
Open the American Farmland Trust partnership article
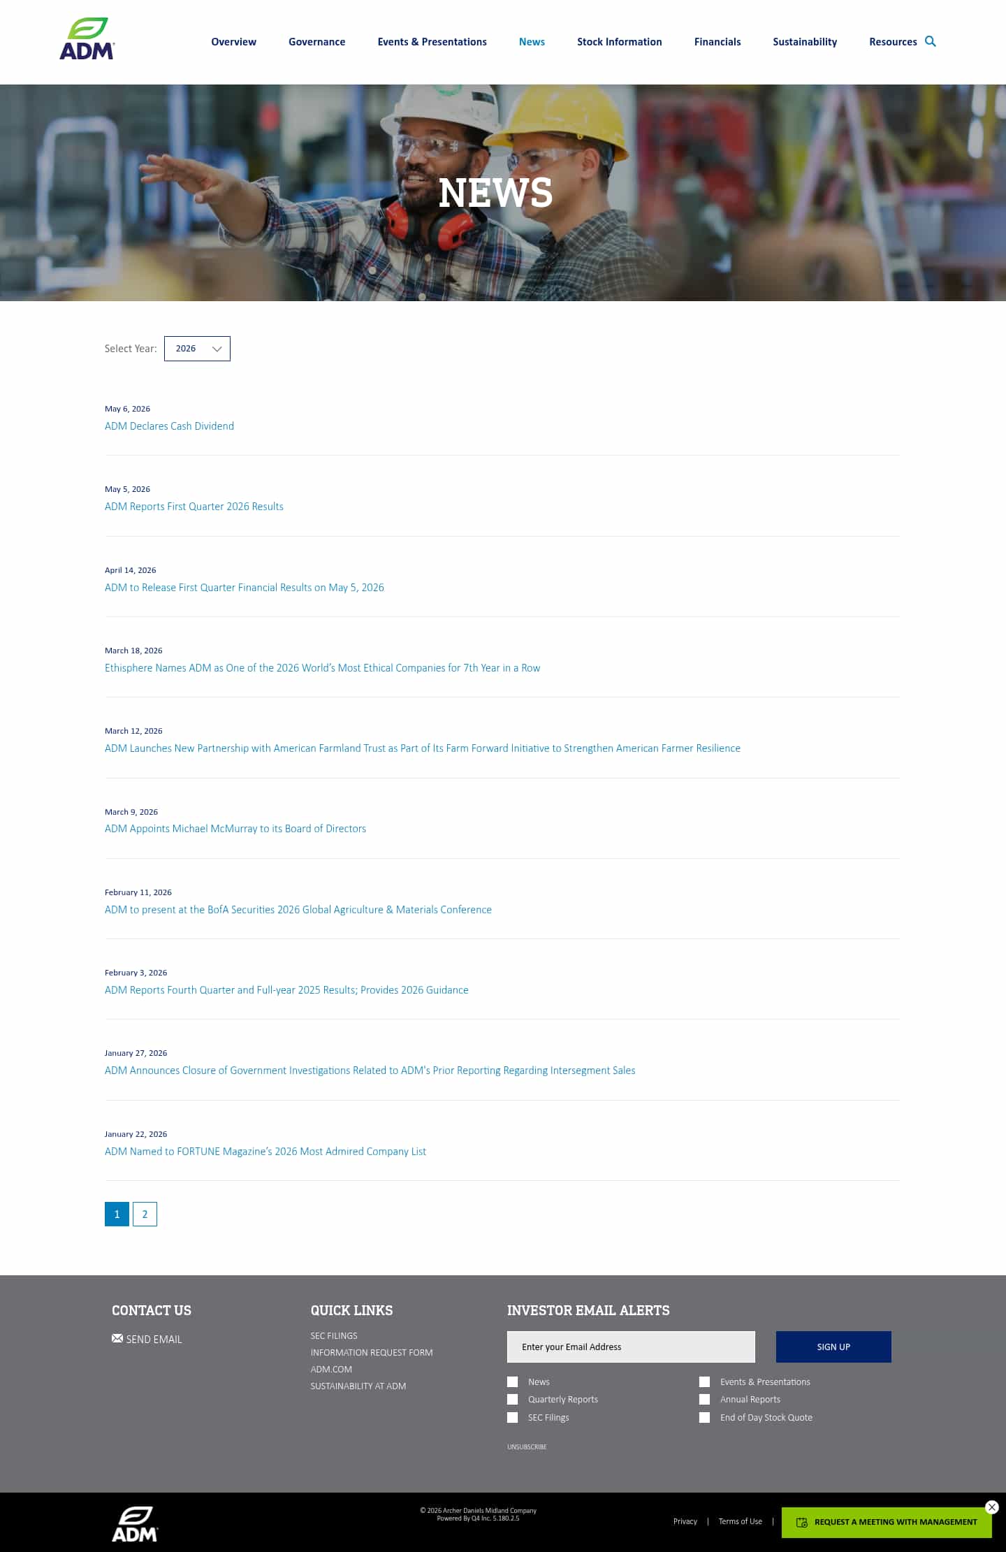[423, 748]
